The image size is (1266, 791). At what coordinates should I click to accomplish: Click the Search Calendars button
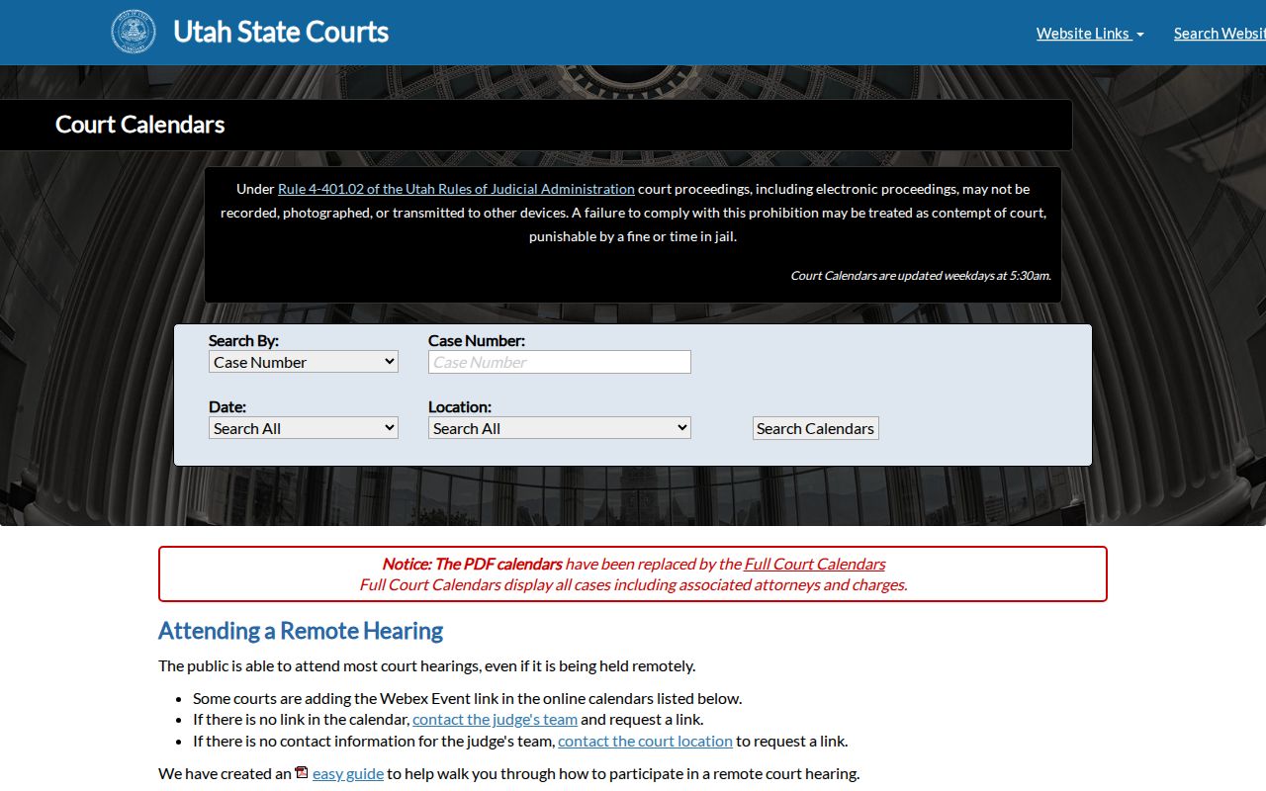coord(816,428)
